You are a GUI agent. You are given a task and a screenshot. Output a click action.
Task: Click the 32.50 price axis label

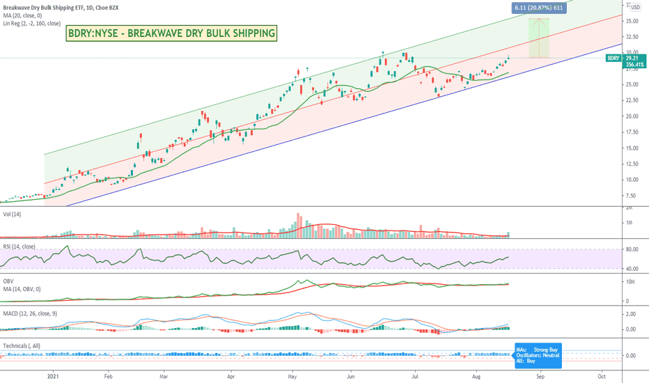[x=632, y=37]
